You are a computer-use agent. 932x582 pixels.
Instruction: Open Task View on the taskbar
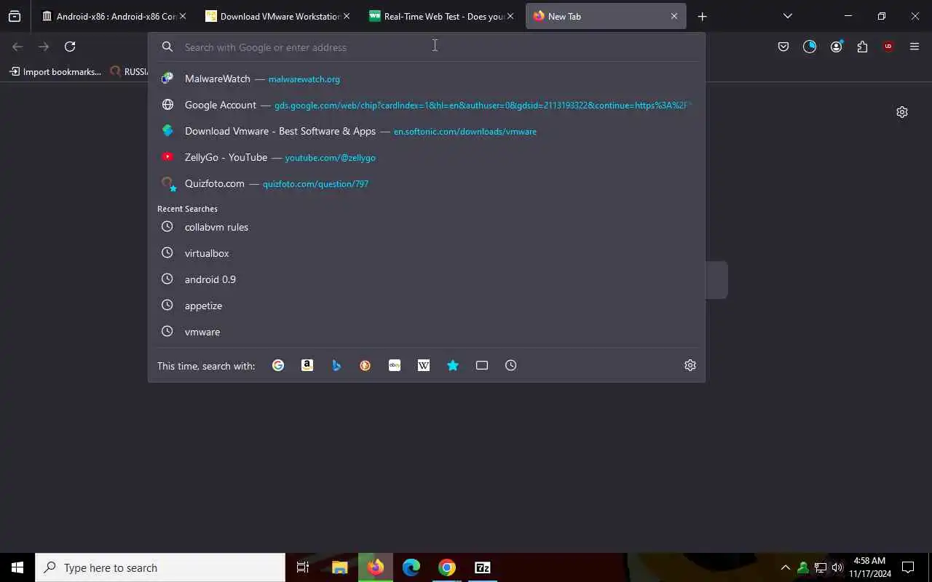point(303,567)
